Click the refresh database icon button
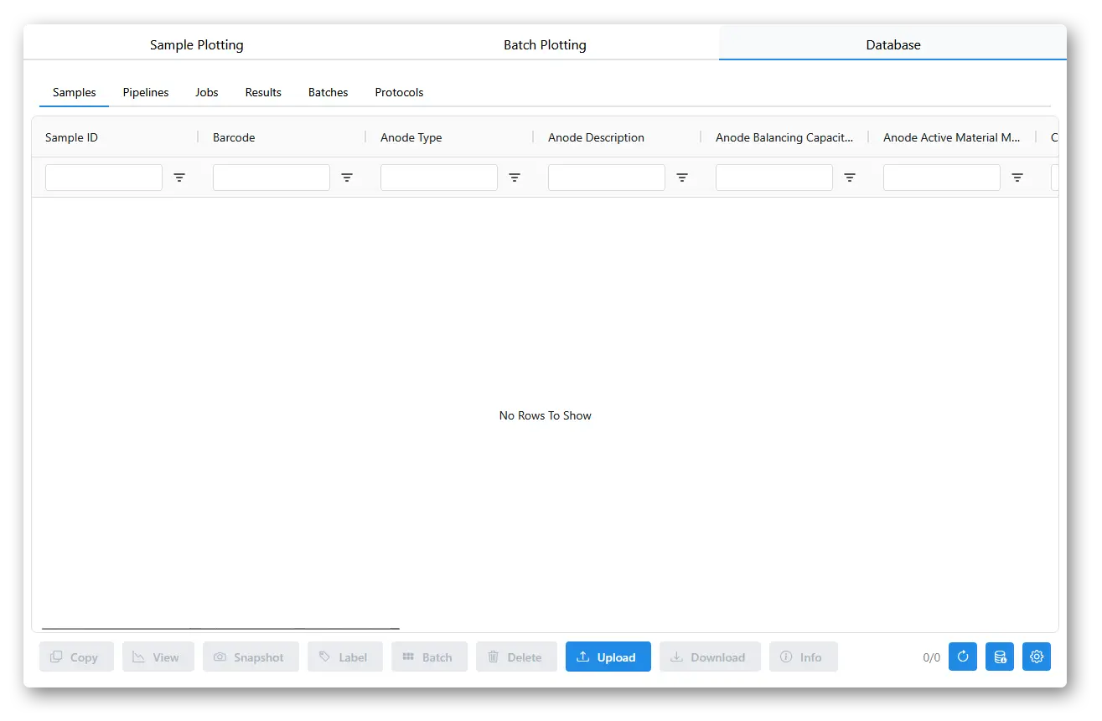Viewport: 1102px width, 721px height. point(962,657)
